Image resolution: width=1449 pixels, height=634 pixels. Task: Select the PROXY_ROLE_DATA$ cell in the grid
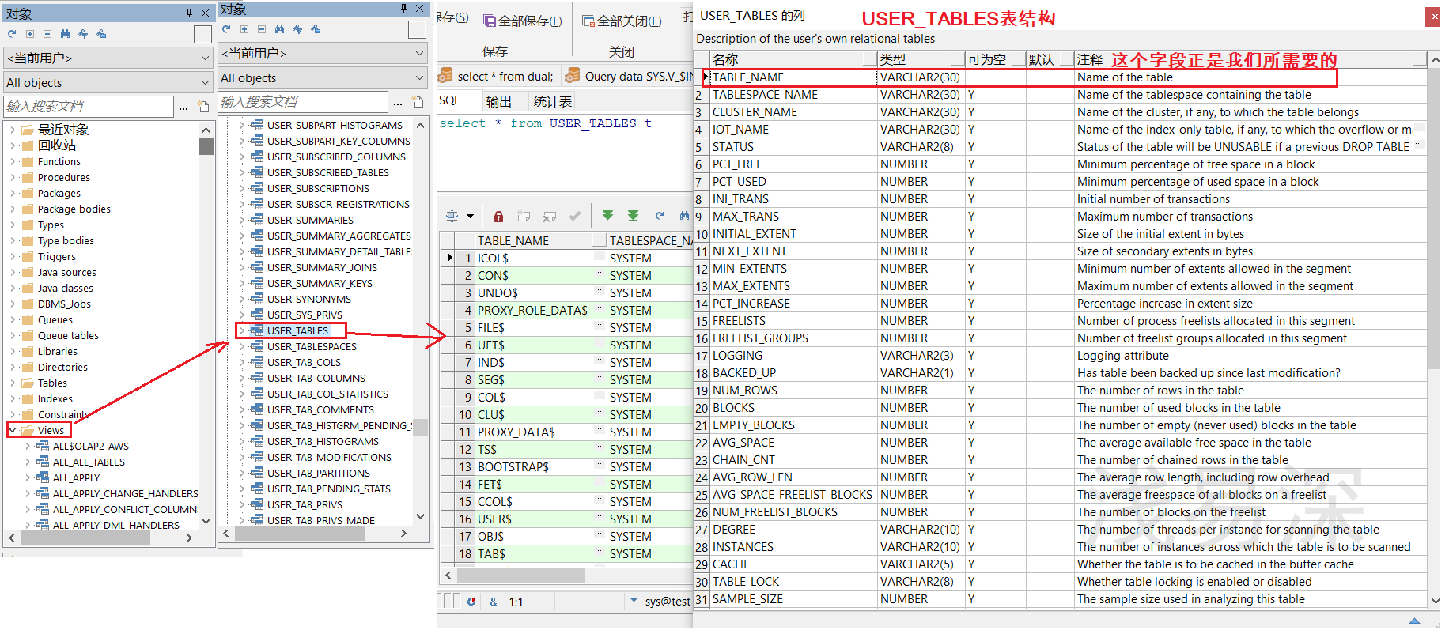pyautogui.click(x=540, y=310)
